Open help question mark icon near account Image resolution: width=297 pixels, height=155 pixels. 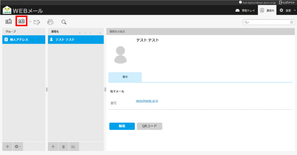(240, 3)
